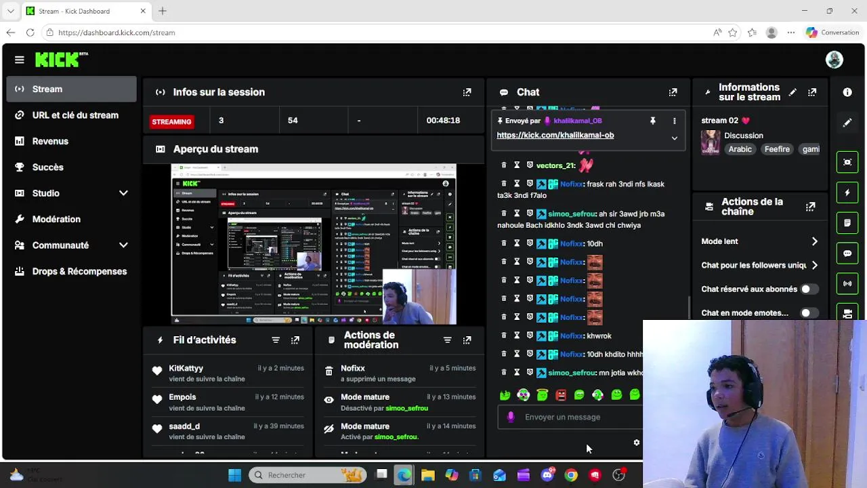Pop out Informations sur le stream panel
Screen dimensions: 867x488
(812, 92)
